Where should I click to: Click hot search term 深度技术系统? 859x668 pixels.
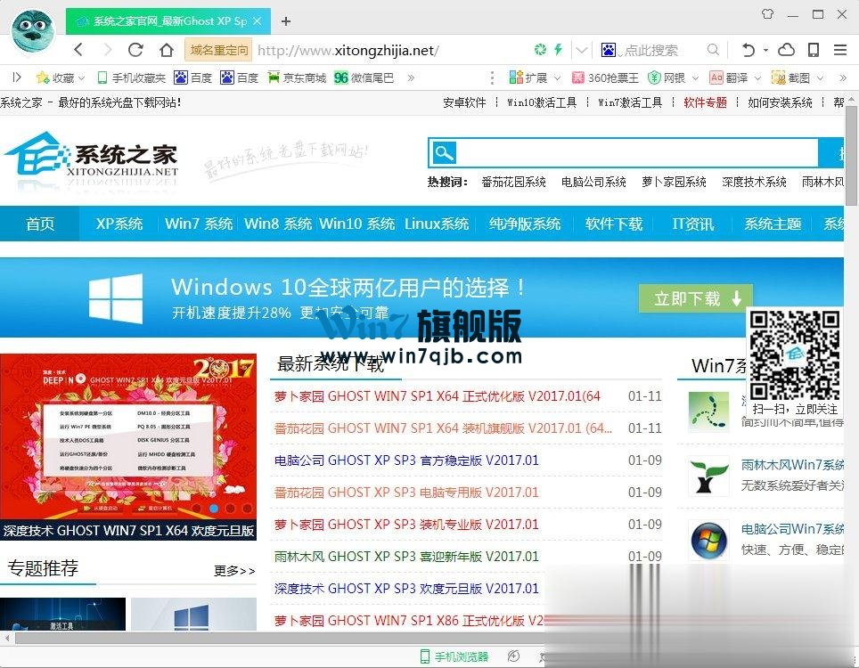pos(754,182)
